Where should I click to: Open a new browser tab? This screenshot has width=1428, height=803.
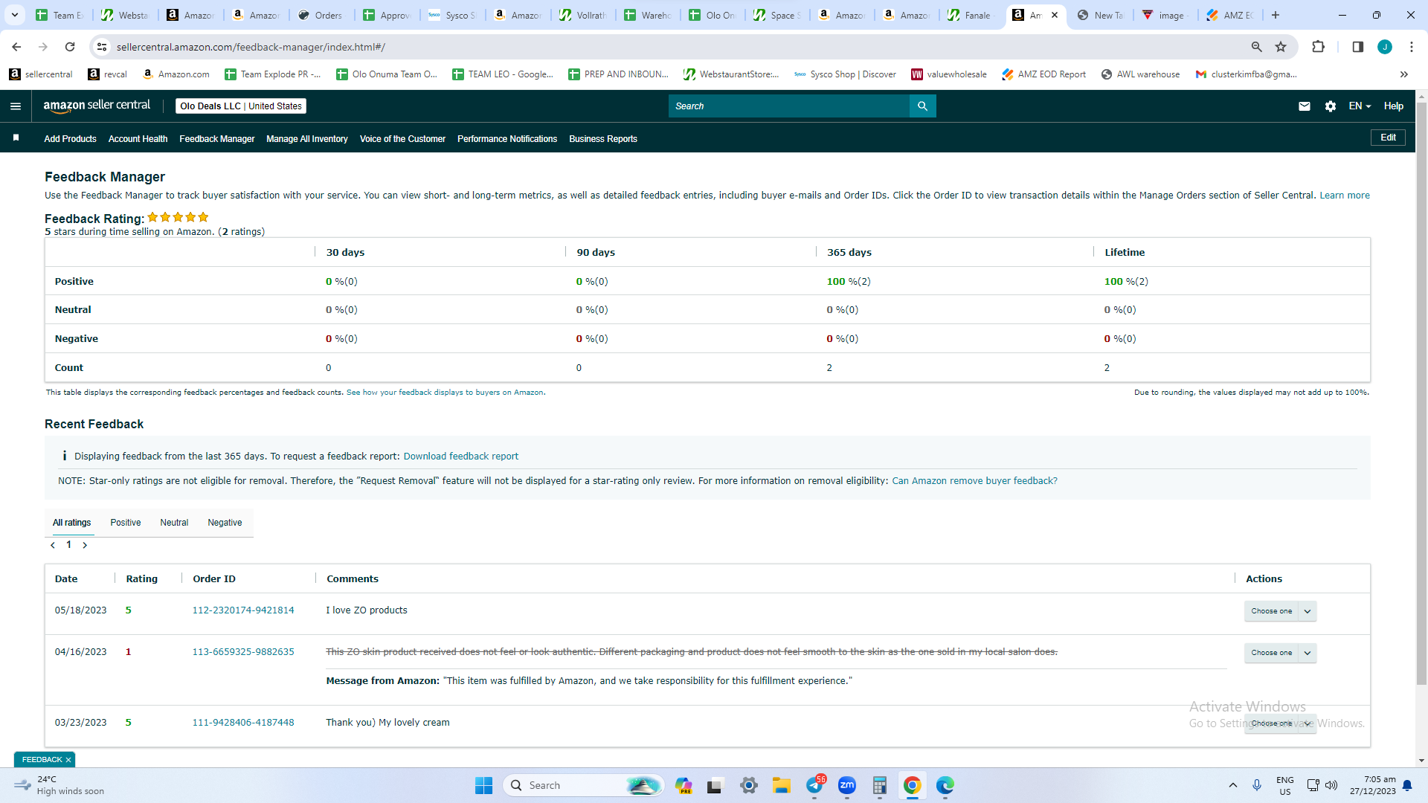(x=1275, y=15)
